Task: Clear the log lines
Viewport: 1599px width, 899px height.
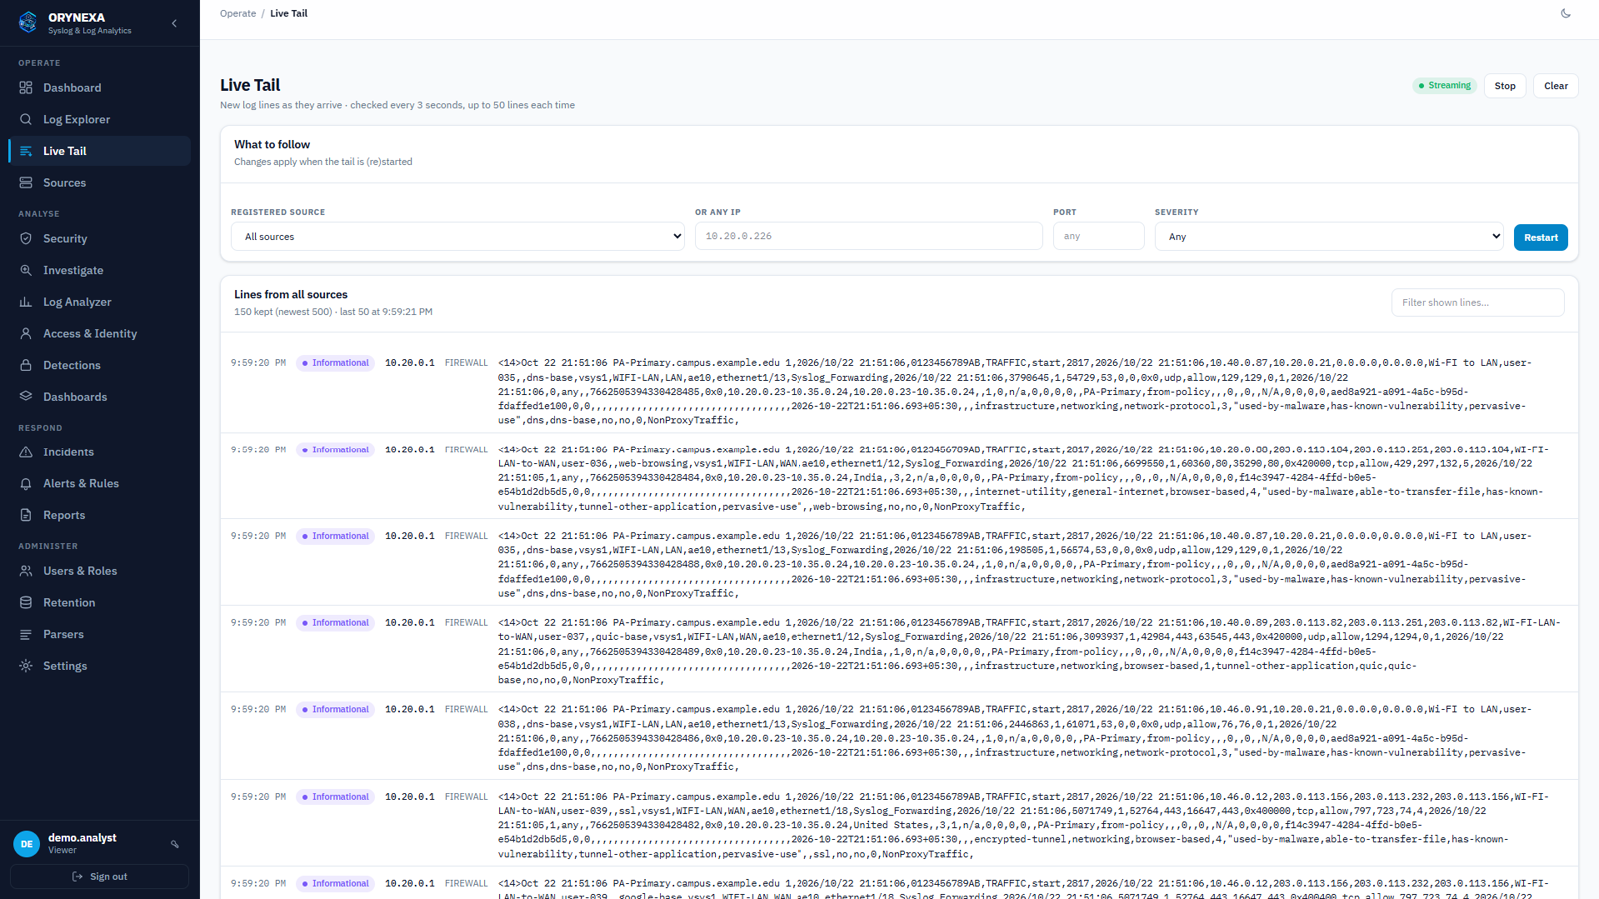Action: pos(1556,86)
